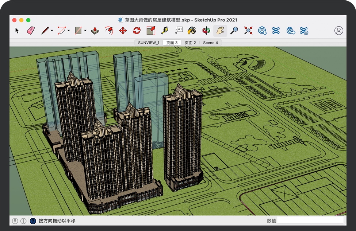Activate the Push/Pull tool
This screenshot has width=356, height=231.
(95, 31)
